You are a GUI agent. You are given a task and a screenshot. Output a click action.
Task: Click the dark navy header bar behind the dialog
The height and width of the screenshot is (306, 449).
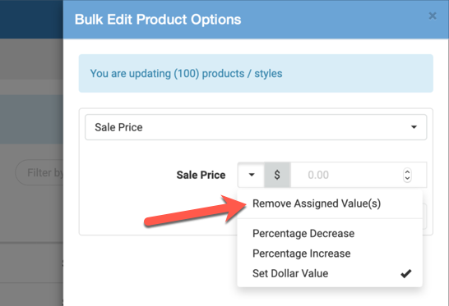pos(31,19)
